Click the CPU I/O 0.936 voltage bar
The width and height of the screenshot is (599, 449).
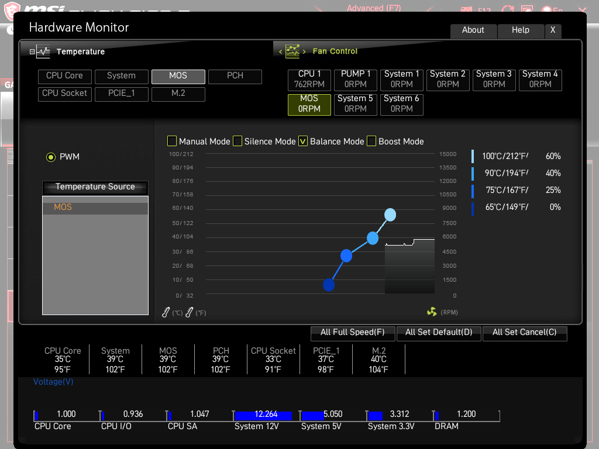click(133, 415)
